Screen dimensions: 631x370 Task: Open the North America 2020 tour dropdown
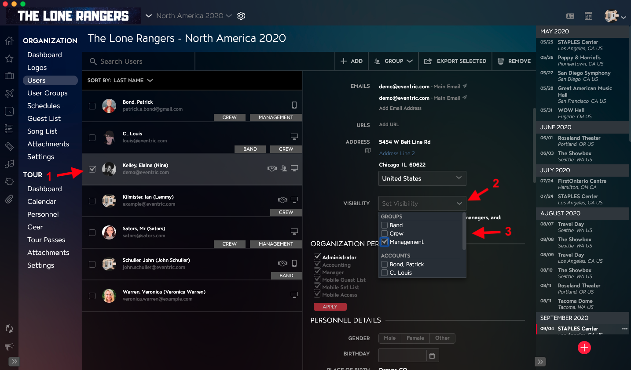click(x=194, y=16)
